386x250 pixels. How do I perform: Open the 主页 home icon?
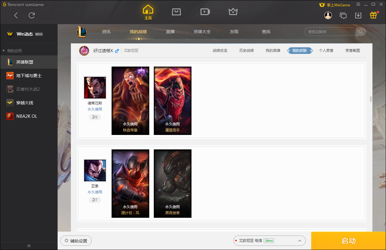(x=148, y=12)
